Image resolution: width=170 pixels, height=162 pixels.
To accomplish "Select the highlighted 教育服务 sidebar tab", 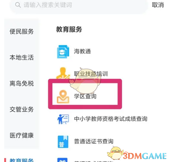I will point(22,160).
